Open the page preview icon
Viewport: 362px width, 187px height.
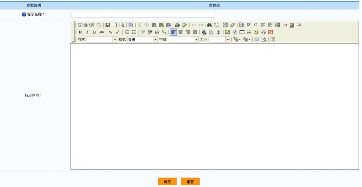pos(122,25)
